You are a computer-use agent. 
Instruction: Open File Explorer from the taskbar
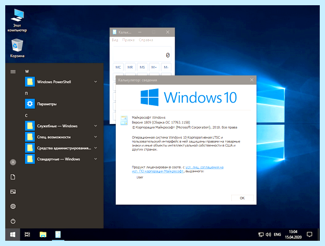[x=43, y=234]
